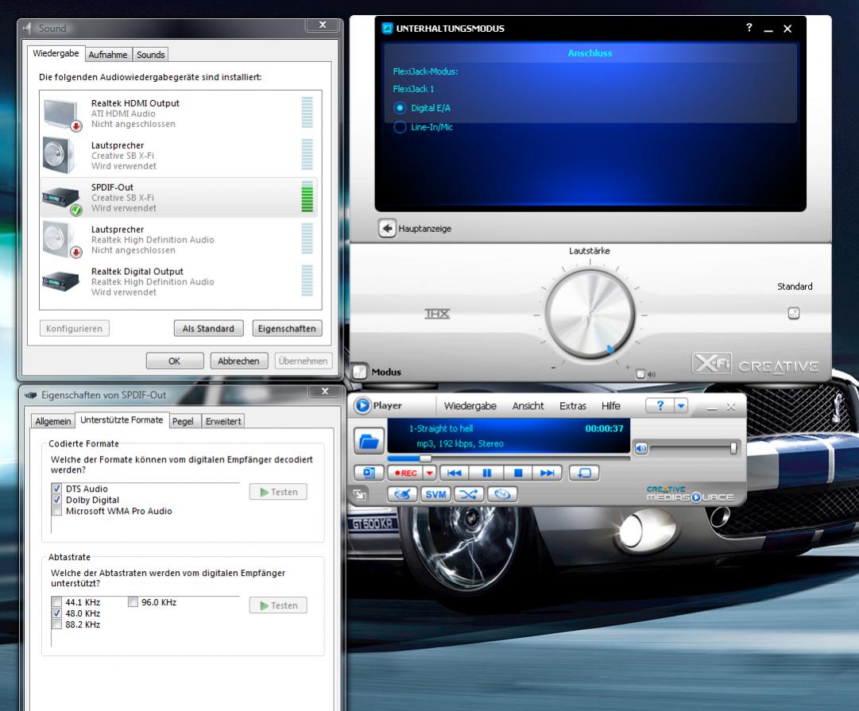Viewport: 859px width, 711px height.
Task: Toggle Standard checkbox in X-Fi console
Action: [x=793, y=313]
